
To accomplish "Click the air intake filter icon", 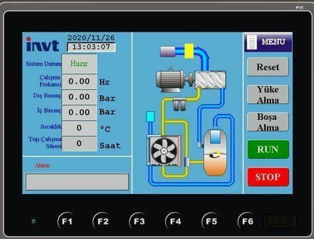I will tap(168, 52).
